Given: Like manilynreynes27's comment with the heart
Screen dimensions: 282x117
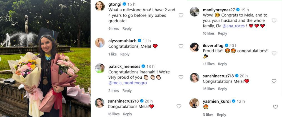Looking at the screenshot, I should pos(274,20).
